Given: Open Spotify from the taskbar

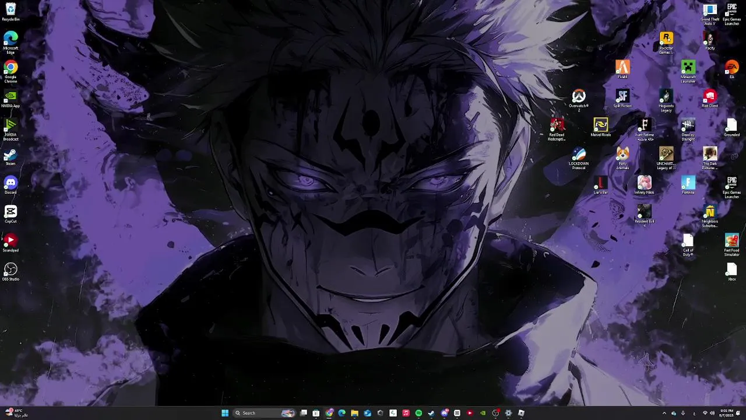Looking at the screenshot, I should click(418, 413).
